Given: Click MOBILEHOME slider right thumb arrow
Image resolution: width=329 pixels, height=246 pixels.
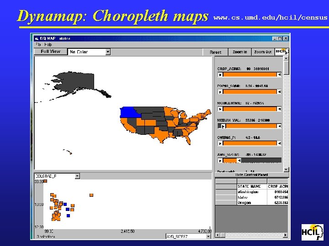Looking at the screenshot, I should pyautogui.click(x=279, y=109).
